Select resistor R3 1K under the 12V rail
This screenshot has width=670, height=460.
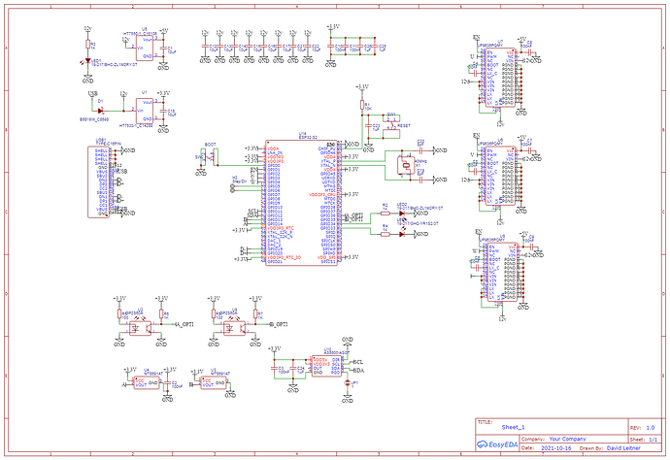click(87, 44)
